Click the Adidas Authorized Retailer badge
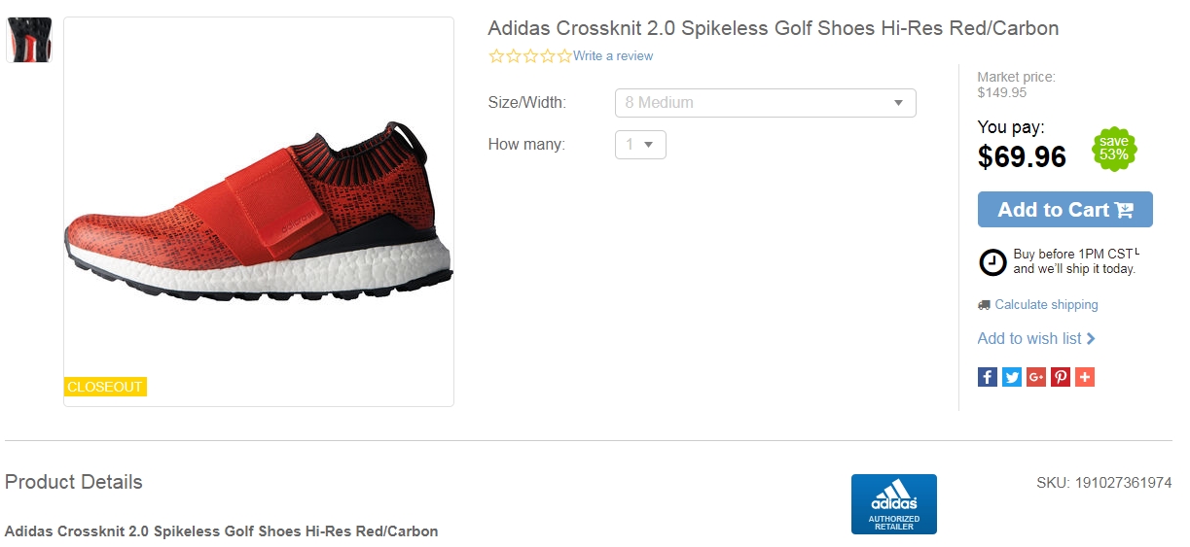This screenshot has width=1190, height=547. pos(893,503)
